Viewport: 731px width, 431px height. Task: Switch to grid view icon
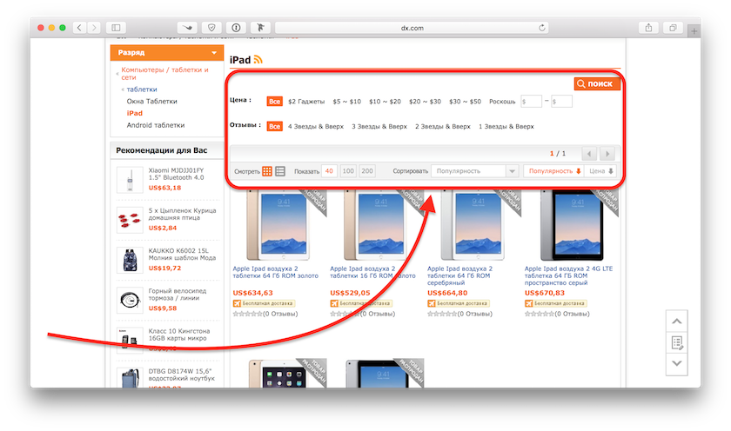[266, 171]
